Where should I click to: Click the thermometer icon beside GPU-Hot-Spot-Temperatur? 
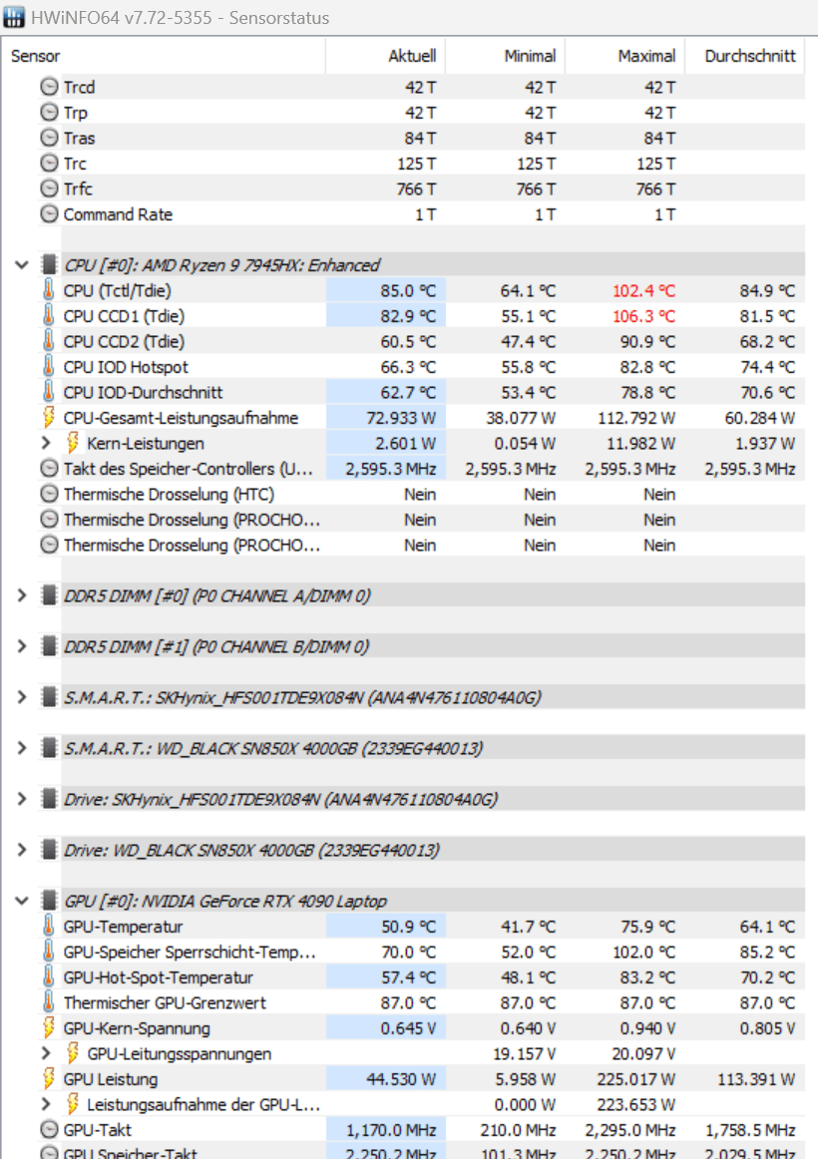coord(49,977)
